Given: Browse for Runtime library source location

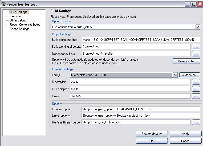Looking at the screenshot, I should (x=196, y=122).
